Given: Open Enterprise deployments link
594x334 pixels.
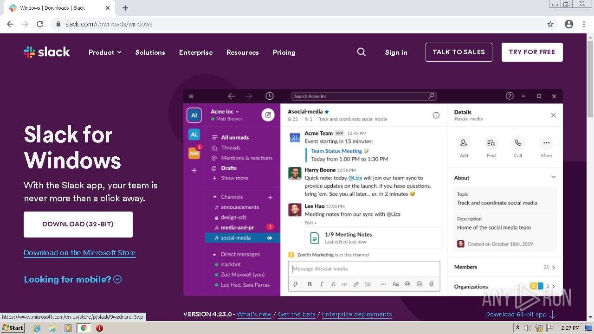Looking at the screenshot, I should 357,314.
